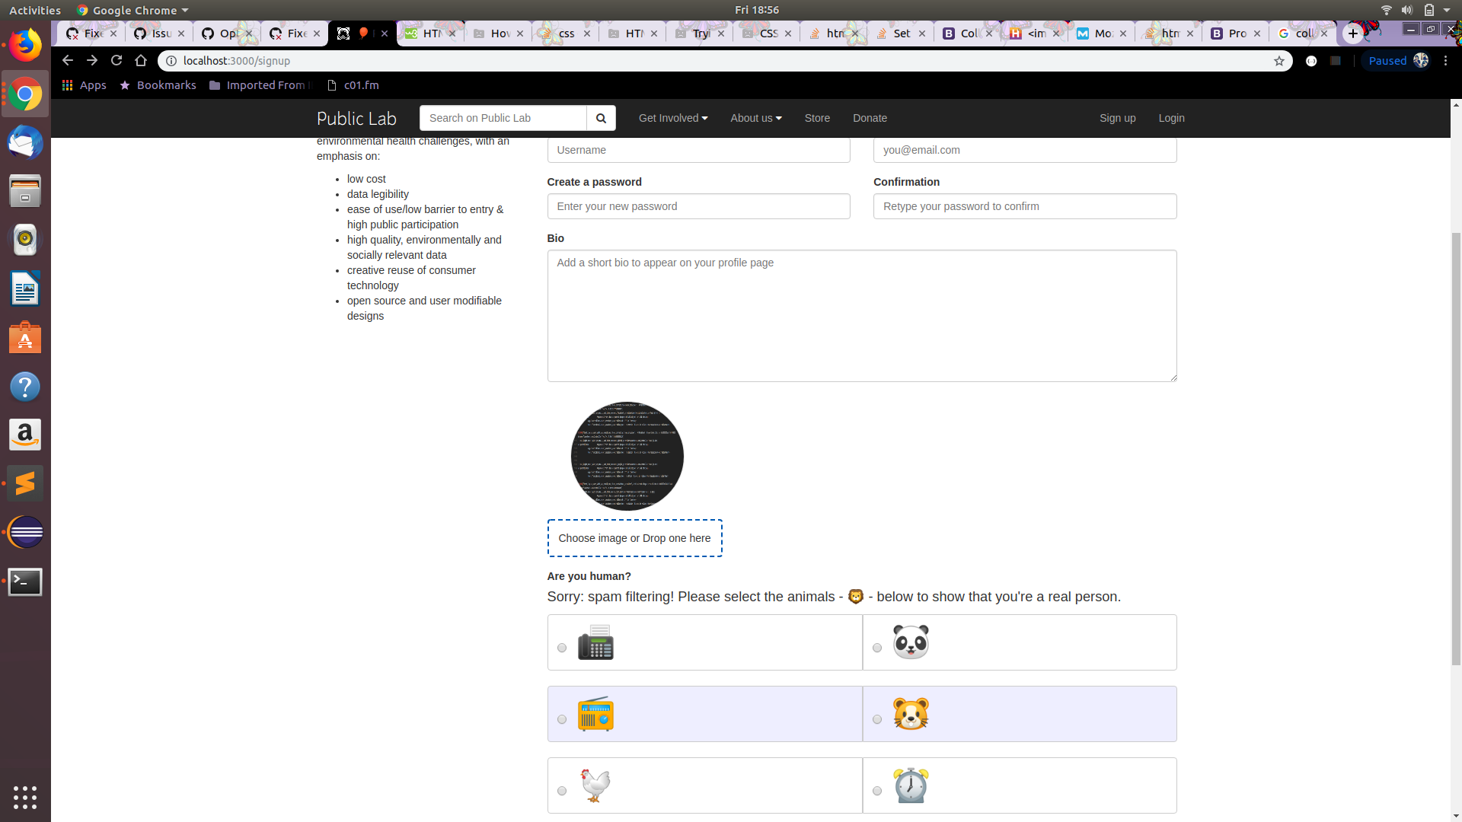Open Chrome three-dot menu
Image resolution: width=1462 pixels, height=822 pixels.
1445,61
